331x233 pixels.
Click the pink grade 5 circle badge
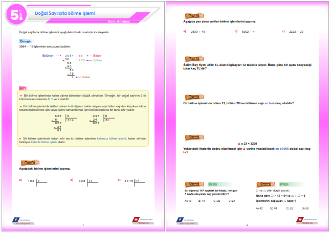pyautogui.click(x=16, y=14)
